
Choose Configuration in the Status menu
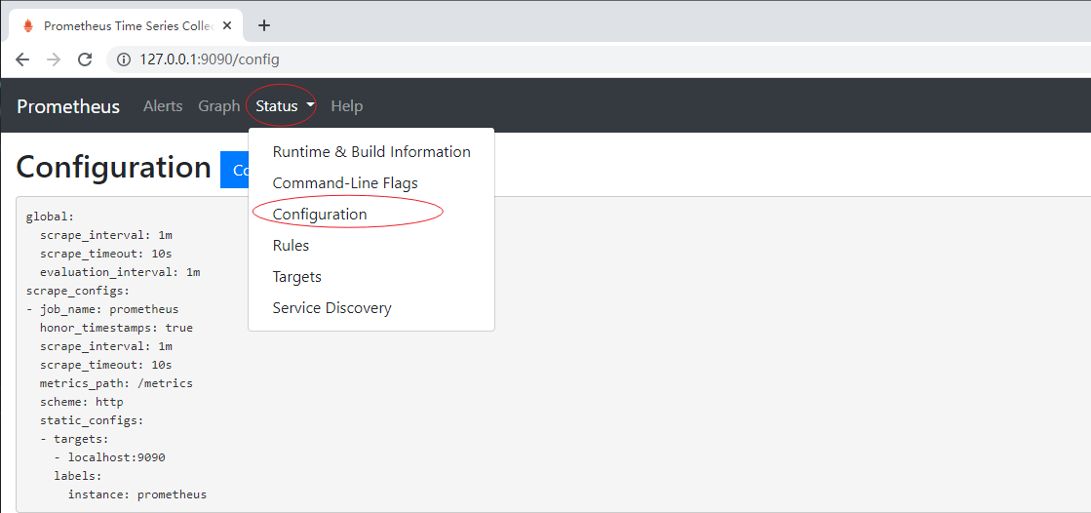tap(320, 215)
